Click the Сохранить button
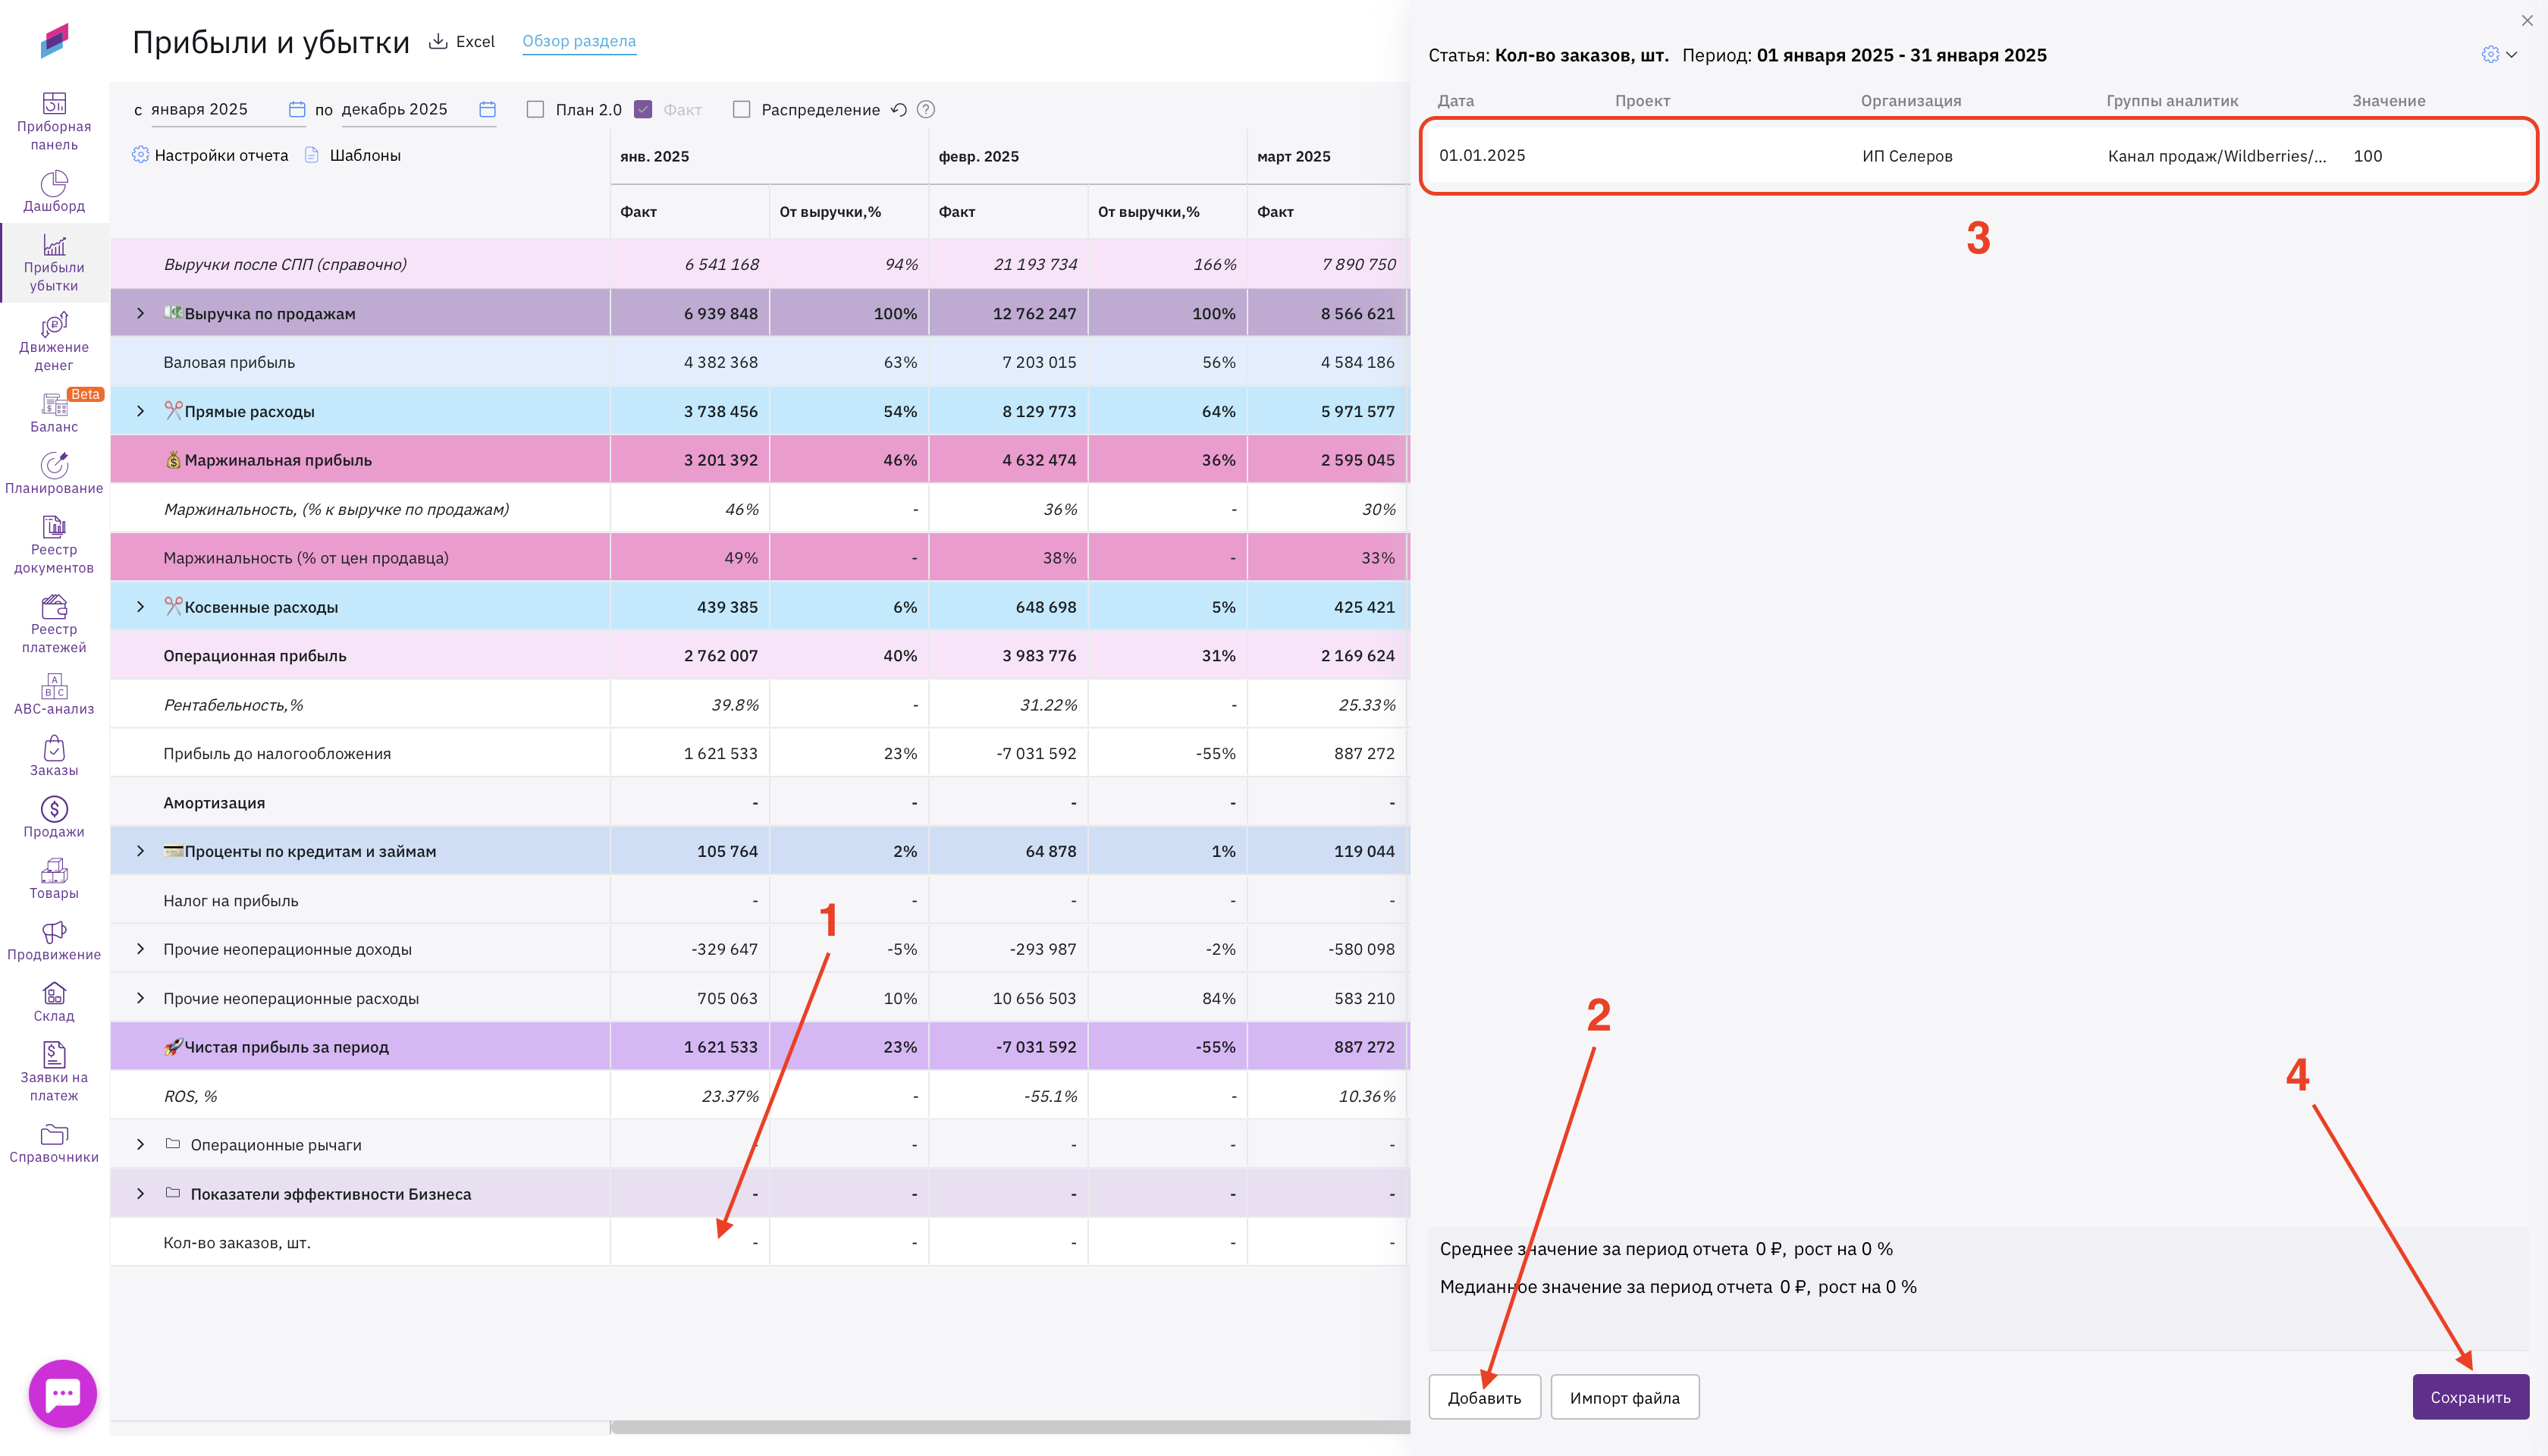 pyautogui.click(x=2469, y=1397)
